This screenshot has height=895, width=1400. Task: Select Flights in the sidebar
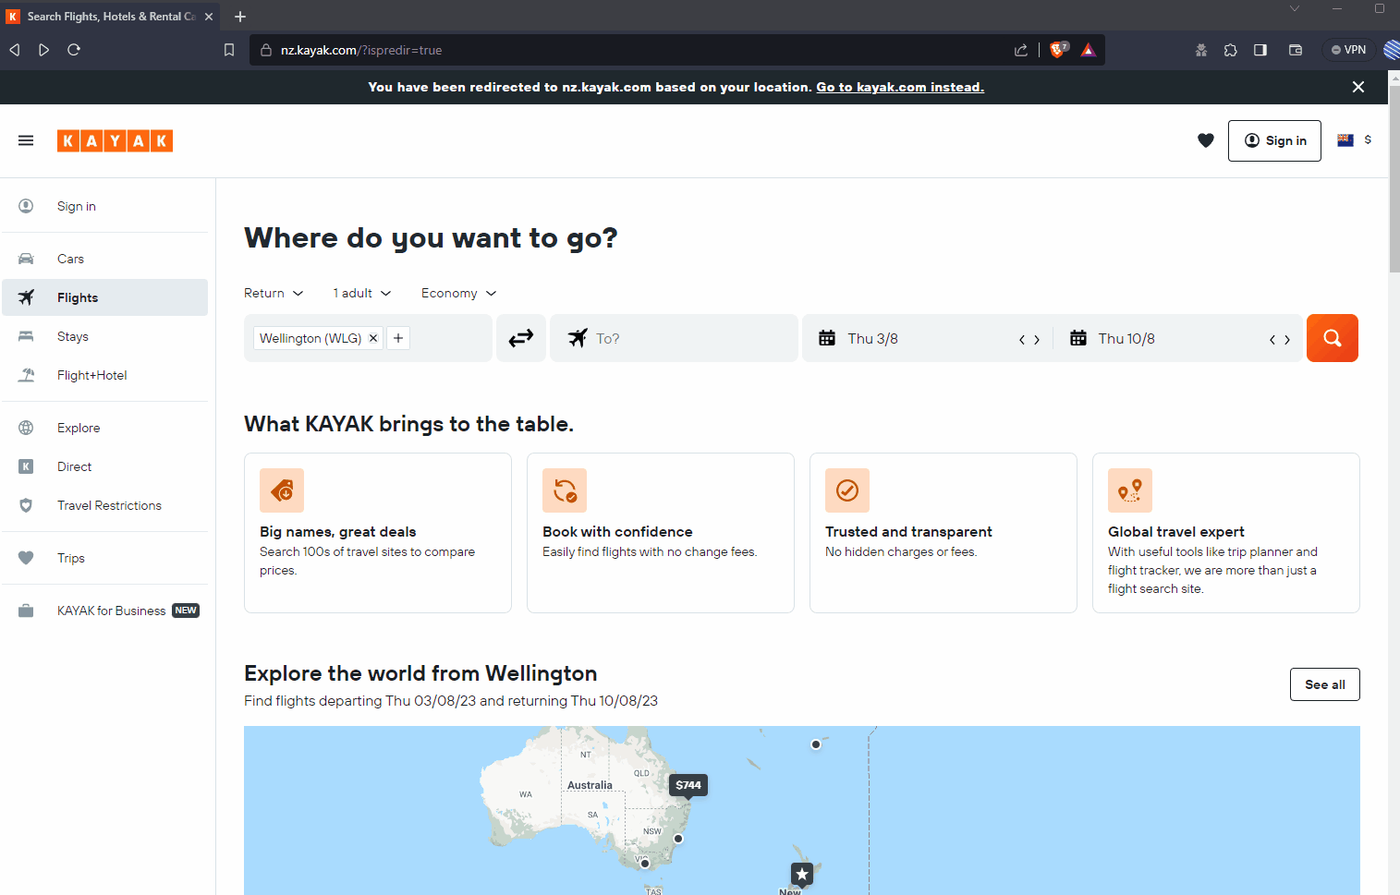[104, 297]
